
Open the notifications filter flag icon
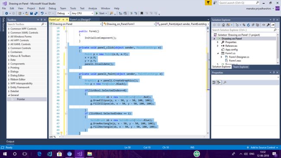(x=208, y=3)
